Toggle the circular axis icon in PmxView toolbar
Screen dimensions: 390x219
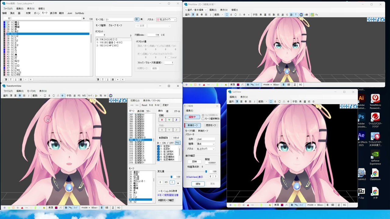(301, 15)
